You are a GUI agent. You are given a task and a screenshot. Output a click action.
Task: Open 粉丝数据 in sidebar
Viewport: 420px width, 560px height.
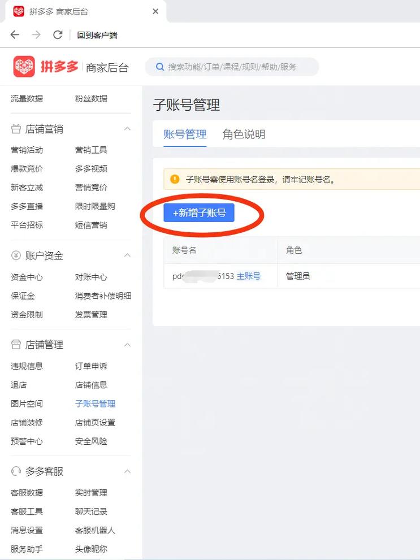click(x=91, y=98)
